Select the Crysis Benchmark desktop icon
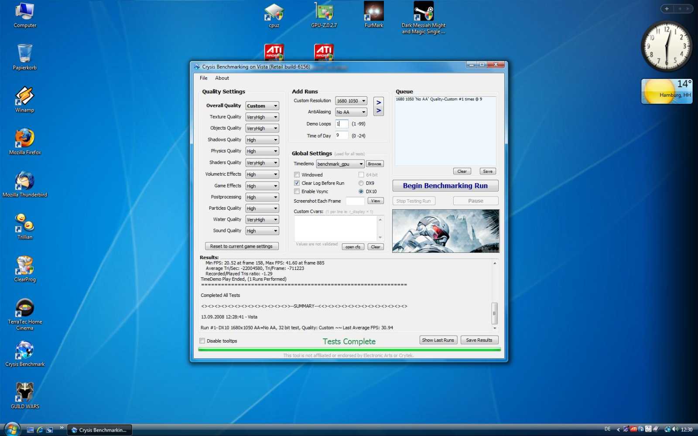Image resolution: width=698 pixels, height=436 pixels. tap(25, 353)
